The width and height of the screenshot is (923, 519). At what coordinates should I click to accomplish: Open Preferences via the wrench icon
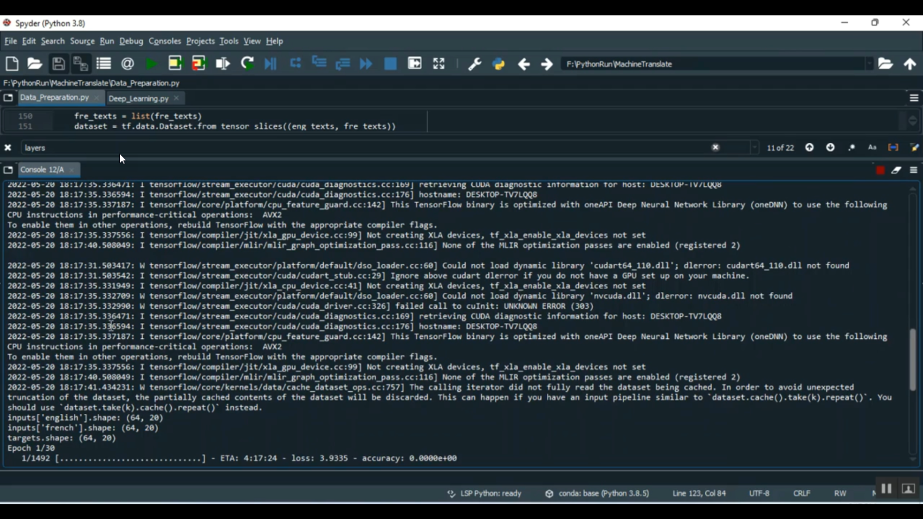click(x=474, y=64)
